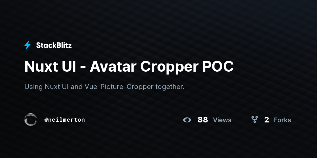Click the fork icon beside 2 Forks
Image resolution: width=317 pixels, height=158 pixels.
[x=254, y=120]
